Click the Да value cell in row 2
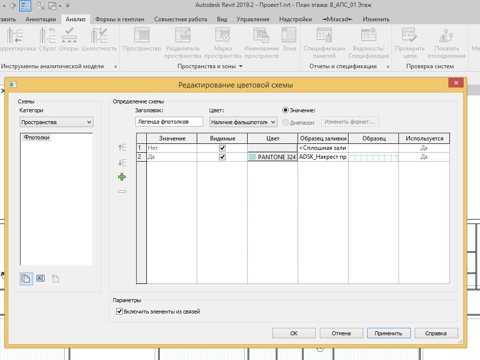480x360 pixels. tap(172, 157)
